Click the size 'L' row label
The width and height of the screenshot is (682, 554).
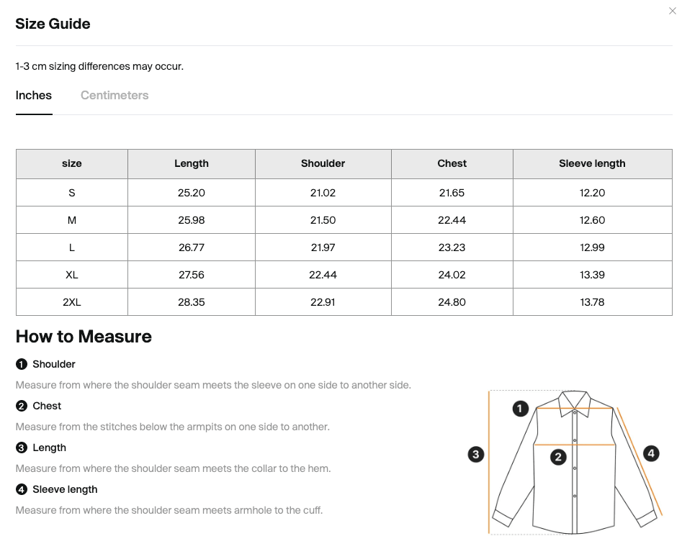72,248
